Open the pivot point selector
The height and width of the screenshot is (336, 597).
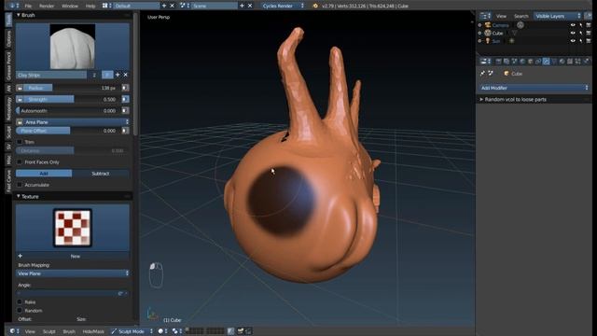click(177, 331)
